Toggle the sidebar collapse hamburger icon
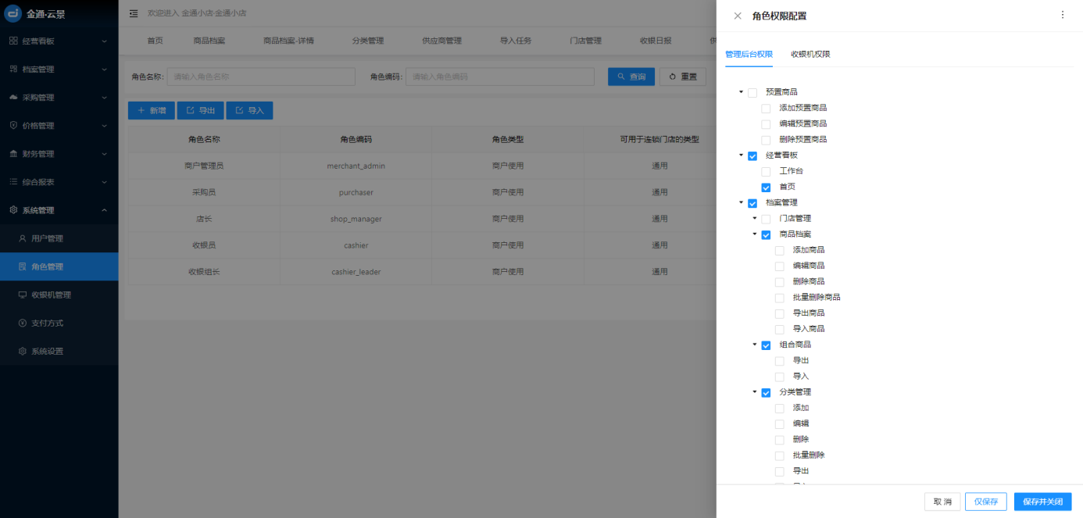Viewport: 1083px width, 518px height. click(x=134, y=13)
